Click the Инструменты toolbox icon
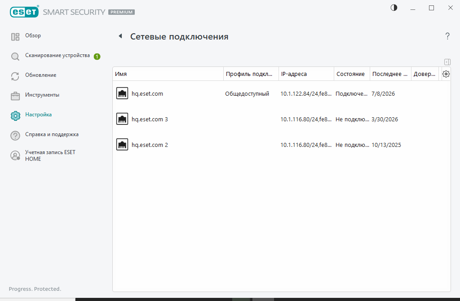Image resolution: width=460 pixels, height=301 pixels. point(15,96)
